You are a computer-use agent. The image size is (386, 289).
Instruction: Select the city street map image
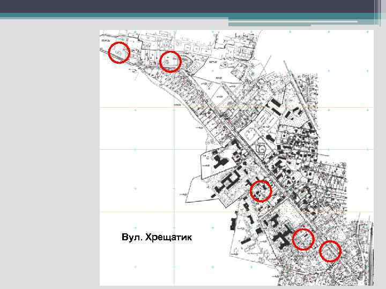(x=236, y=158)
